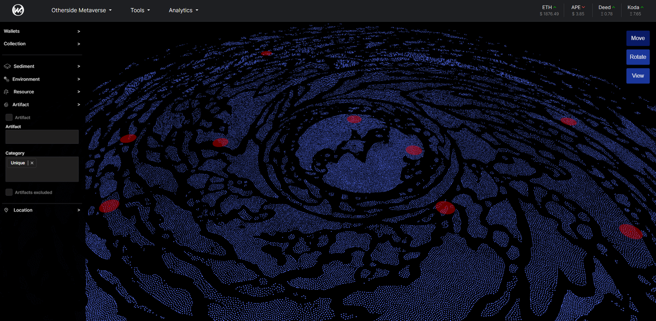Expand the Location filter arrow

coord(79,210)
